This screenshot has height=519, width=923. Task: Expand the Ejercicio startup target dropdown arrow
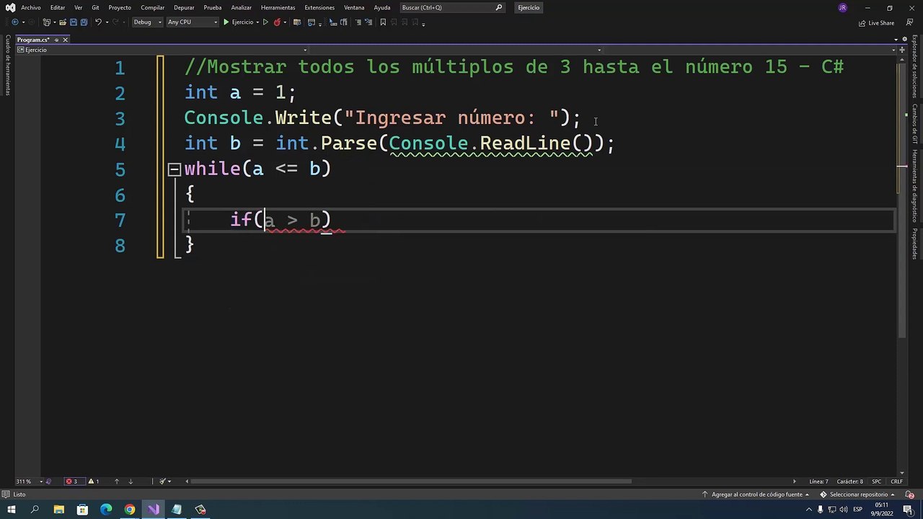(257, 22)
